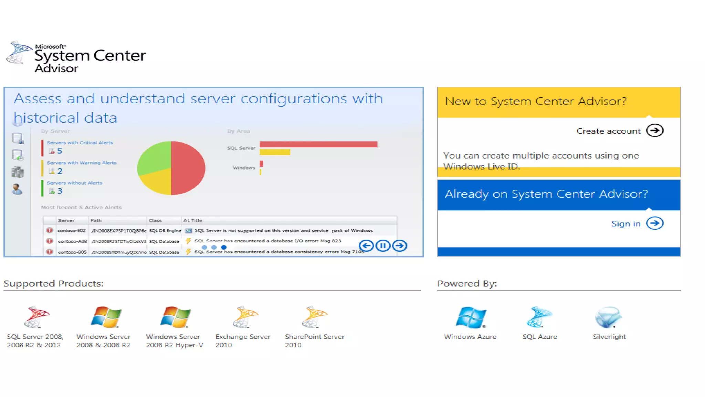Image resolution: width=705 pixels, height=397 pixels.
Task: Click the Sign in arrow icon
Action: click(x=654, y=223)
